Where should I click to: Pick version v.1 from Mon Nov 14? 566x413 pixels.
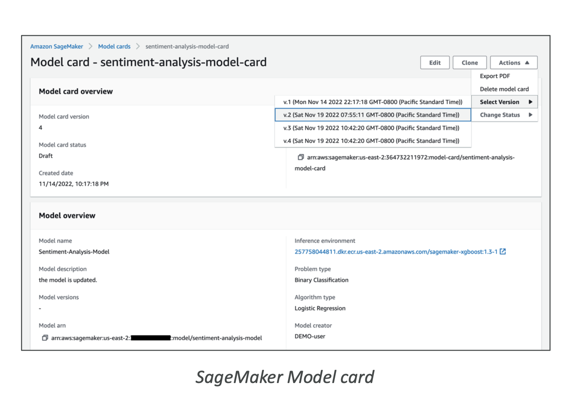click(373, 102)
